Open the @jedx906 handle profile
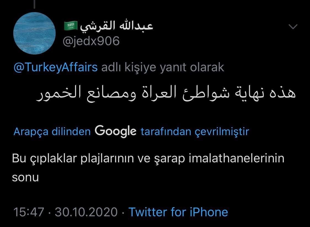 91,41
